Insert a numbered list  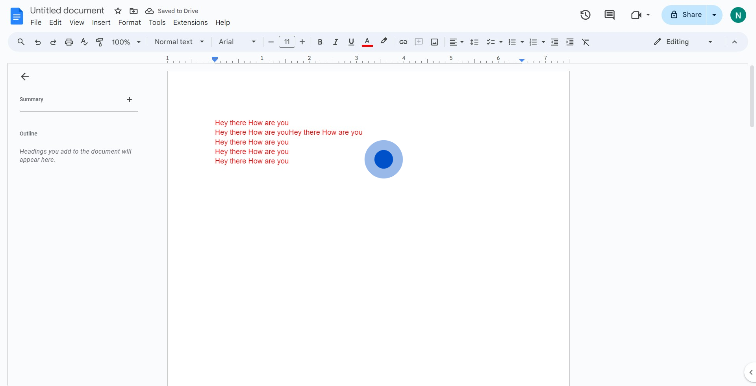point(533,42)
